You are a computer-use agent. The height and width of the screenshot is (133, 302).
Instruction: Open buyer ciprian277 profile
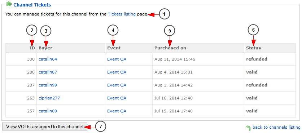coord(49,98)
